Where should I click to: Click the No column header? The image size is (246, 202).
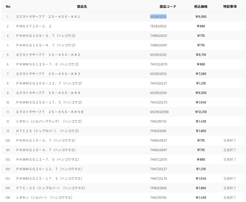pos(8,7)
